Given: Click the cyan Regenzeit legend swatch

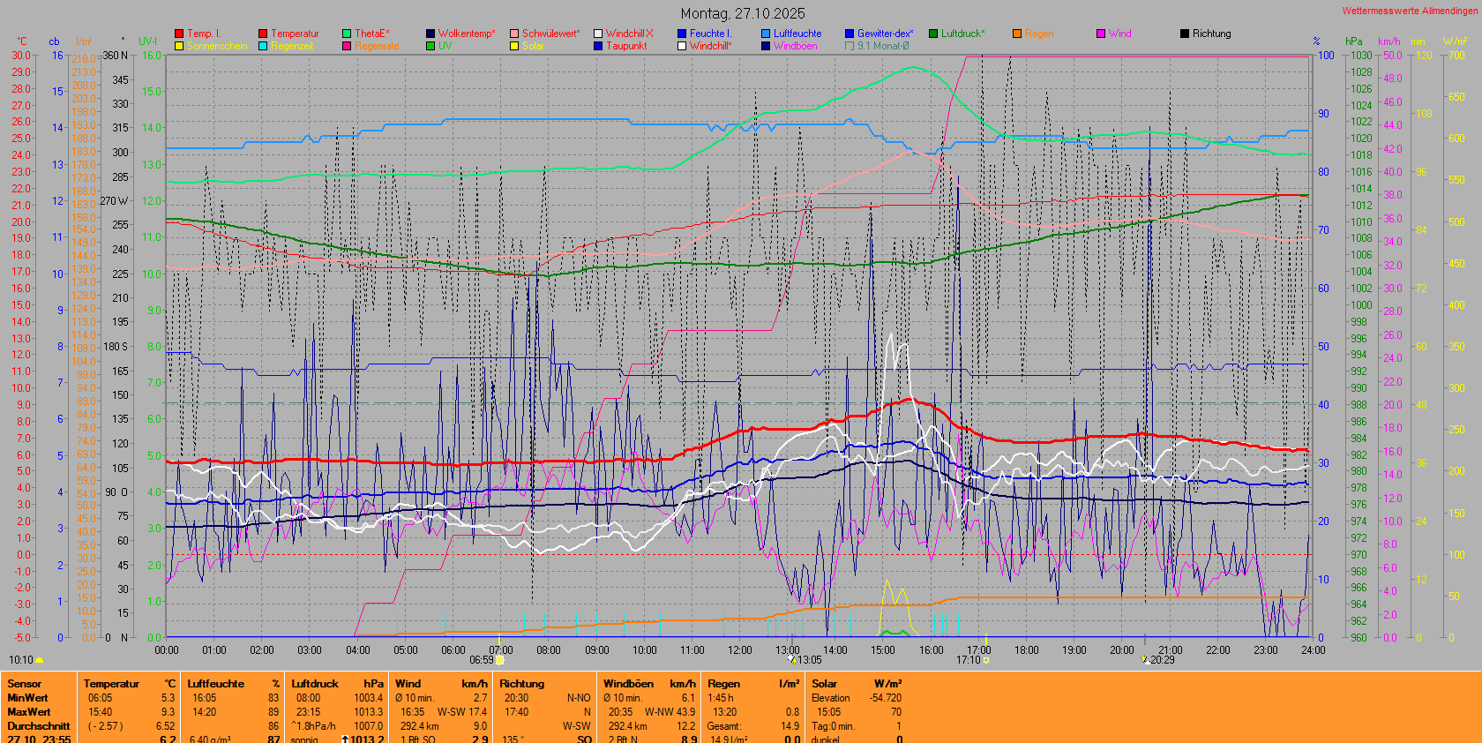Looking at the screenshot, I should [x=263, y=46].
